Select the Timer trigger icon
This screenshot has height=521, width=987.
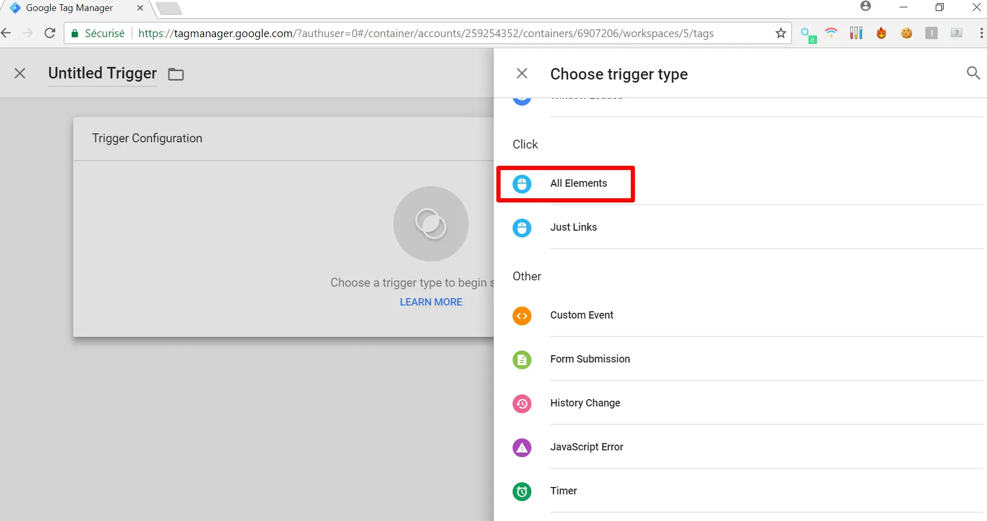(521, 491)
